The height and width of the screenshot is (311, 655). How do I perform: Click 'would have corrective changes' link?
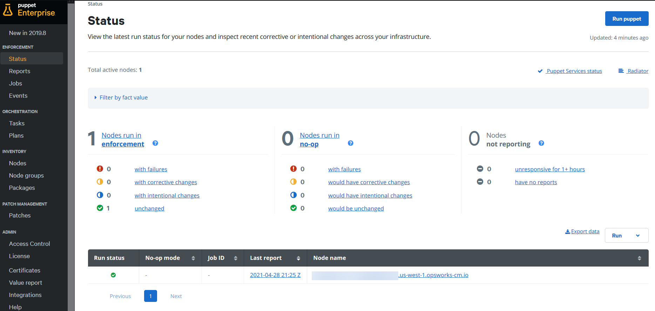pos(369,182)
